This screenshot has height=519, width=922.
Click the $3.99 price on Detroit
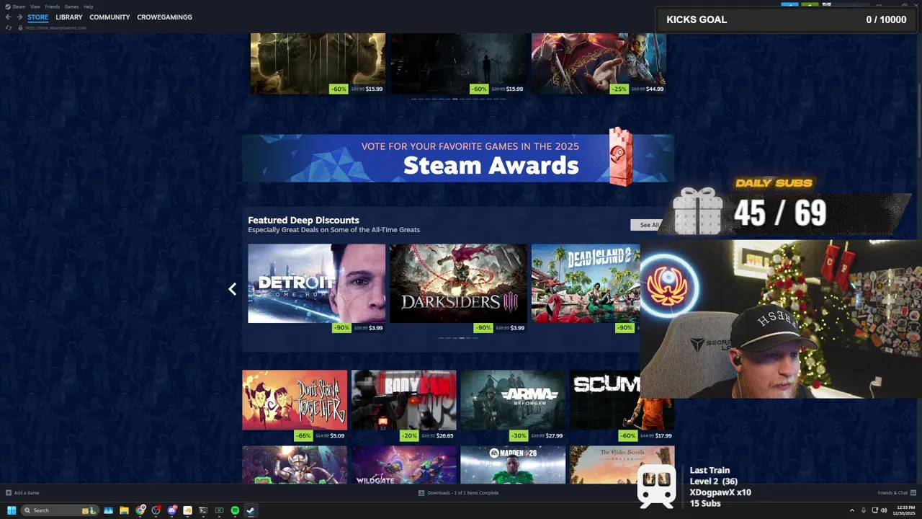pyautogui.click(x=375, y=328)
